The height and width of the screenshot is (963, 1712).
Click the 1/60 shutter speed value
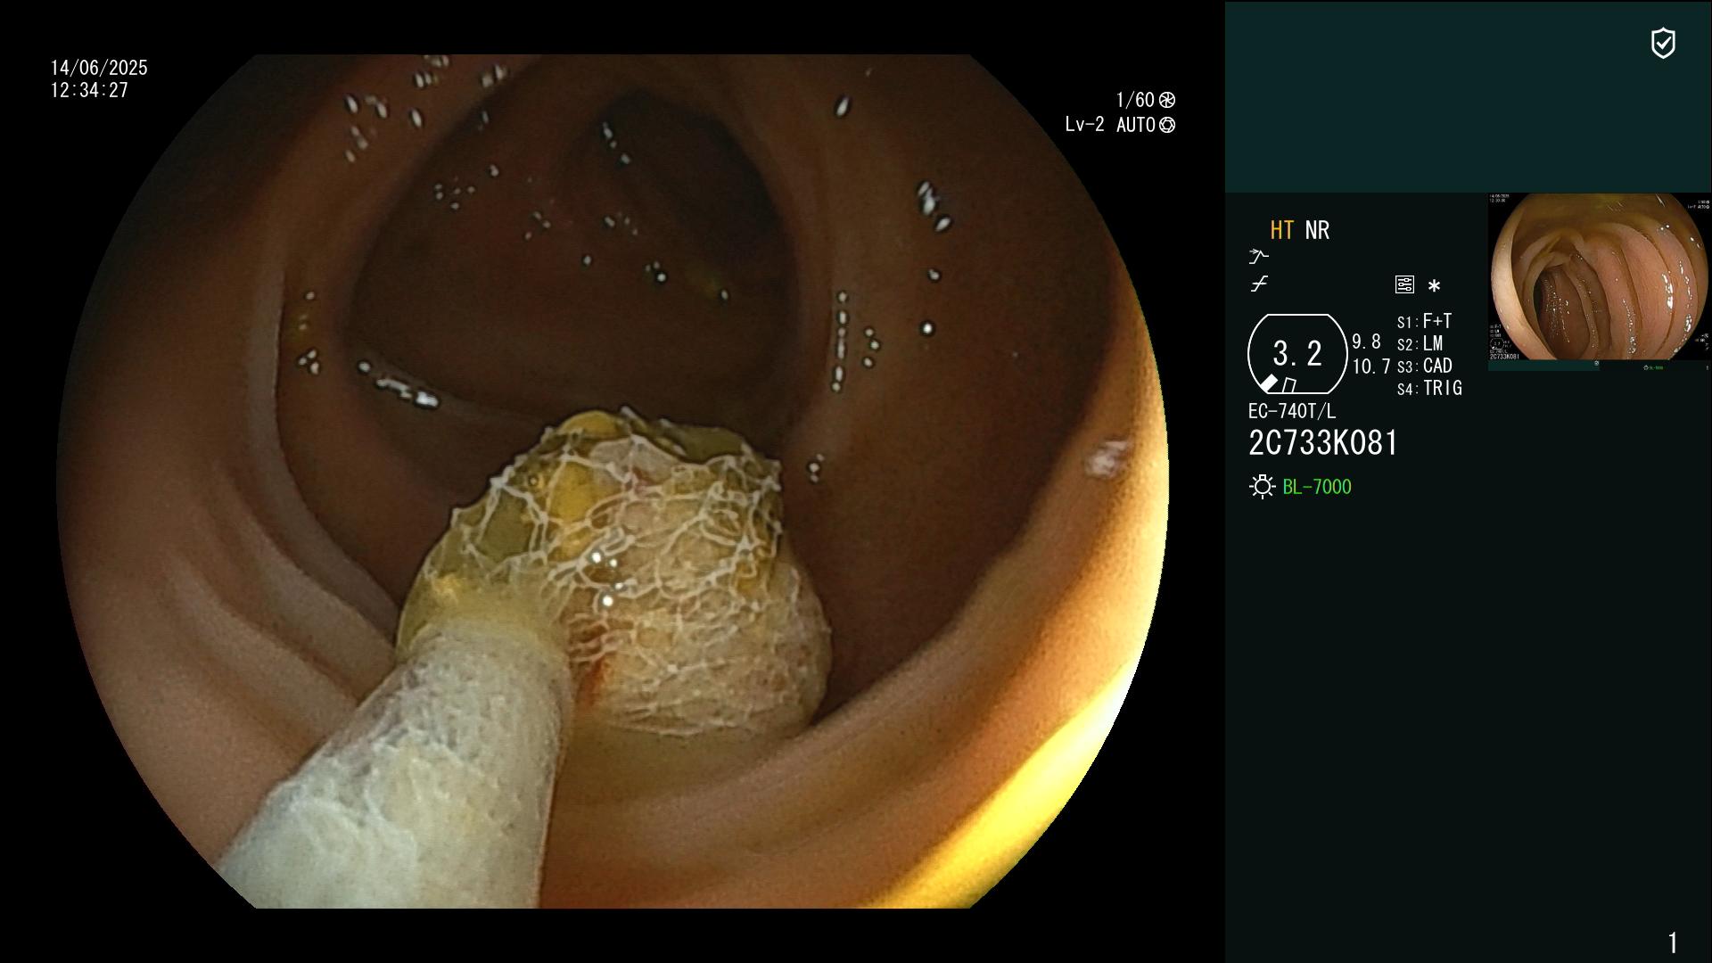(1135, 100)
